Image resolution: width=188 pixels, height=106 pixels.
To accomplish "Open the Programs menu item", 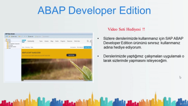I will pos(63,41).
